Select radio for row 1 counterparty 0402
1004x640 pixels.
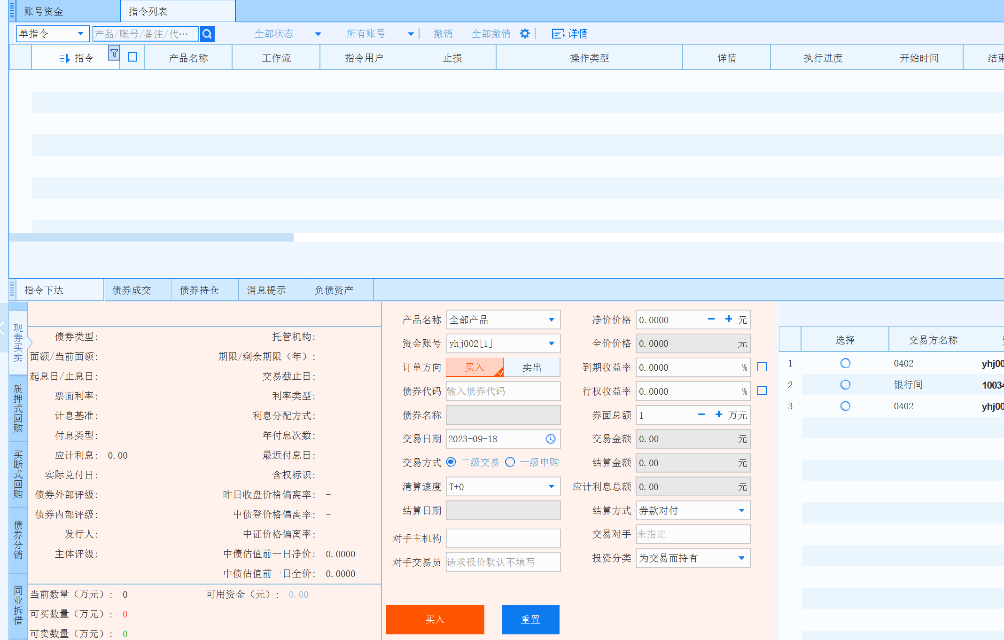pyautogui.click(x=845, y=363)
